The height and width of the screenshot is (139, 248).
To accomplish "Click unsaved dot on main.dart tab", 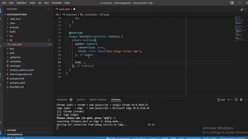I will 74,9.
